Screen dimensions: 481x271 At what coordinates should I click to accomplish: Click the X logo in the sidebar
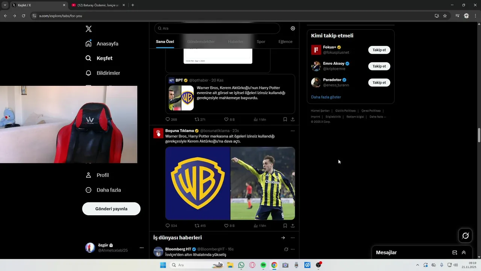pyautogui.click(x=89, y=29)
